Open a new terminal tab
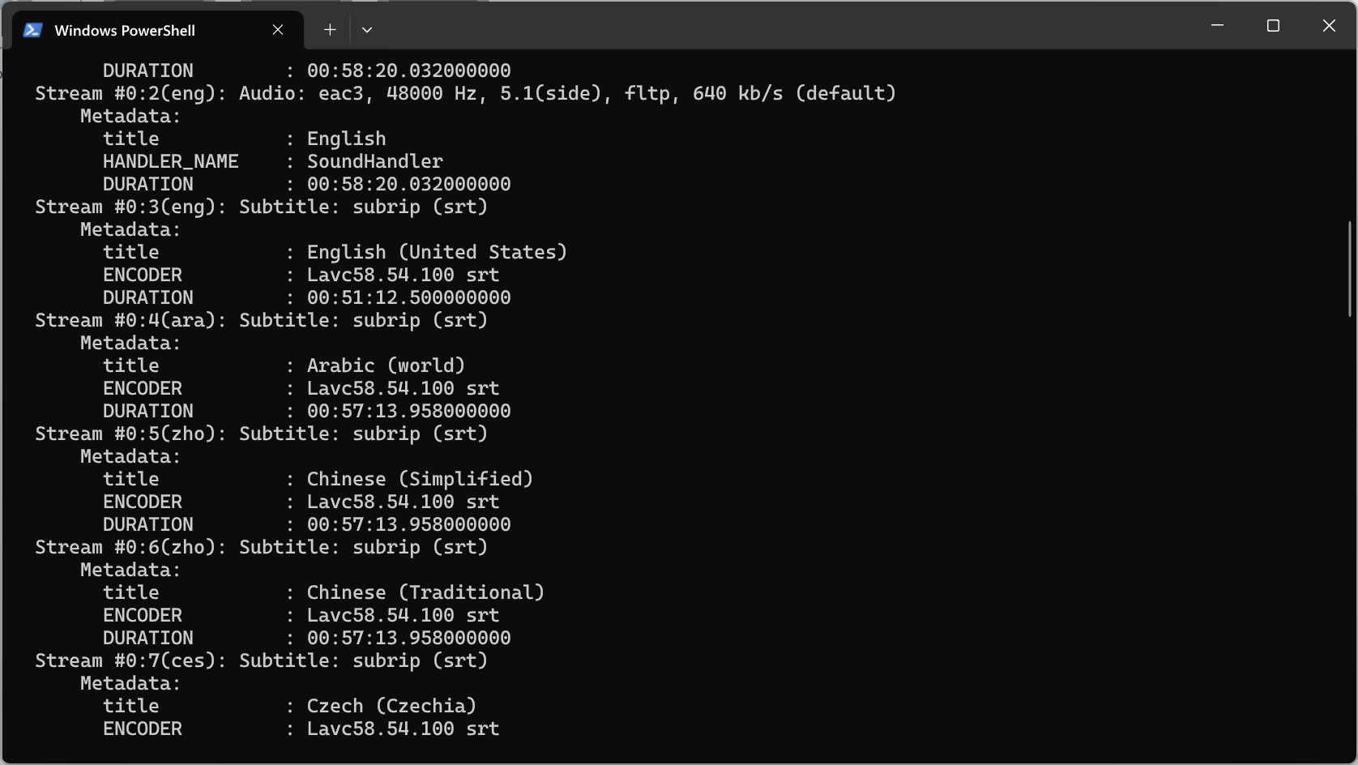The width and height of the screenshot is (1358, 765). [x=330, y=30]
